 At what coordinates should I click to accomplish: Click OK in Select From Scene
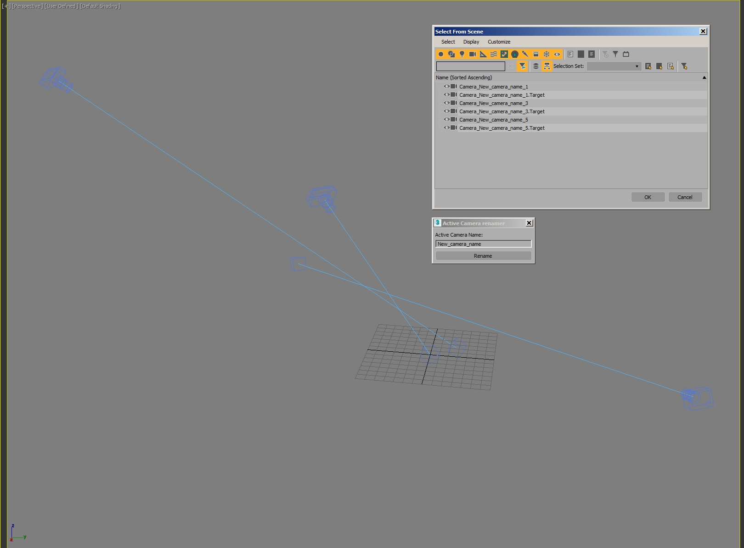(x=648, y=197)
